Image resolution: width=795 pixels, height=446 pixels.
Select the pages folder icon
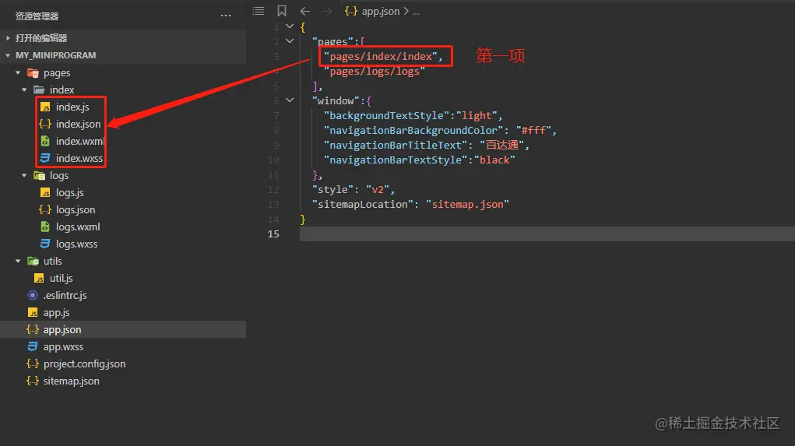pyautogui.click(x=33, y=73)
